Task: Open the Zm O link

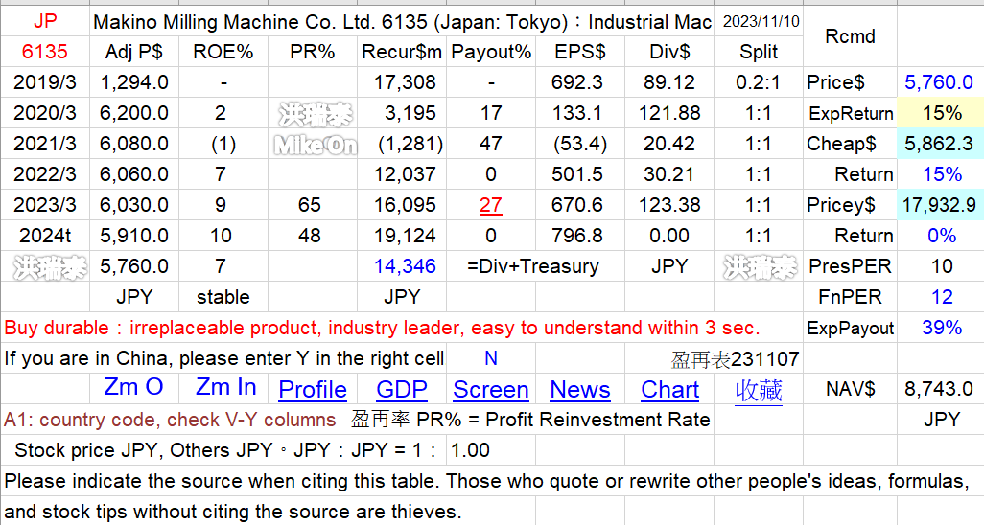Action: (133, 388)
